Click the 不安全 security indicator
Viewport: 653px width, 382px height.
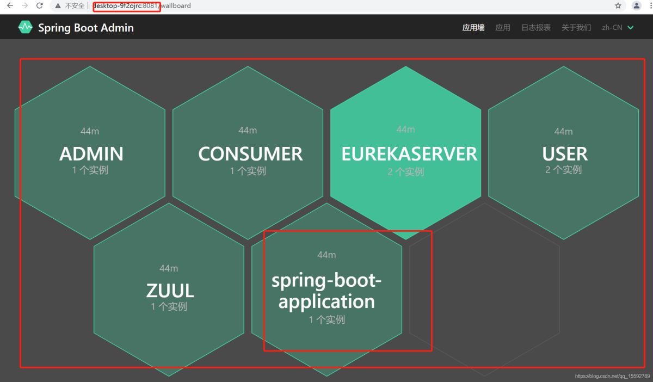71,5
